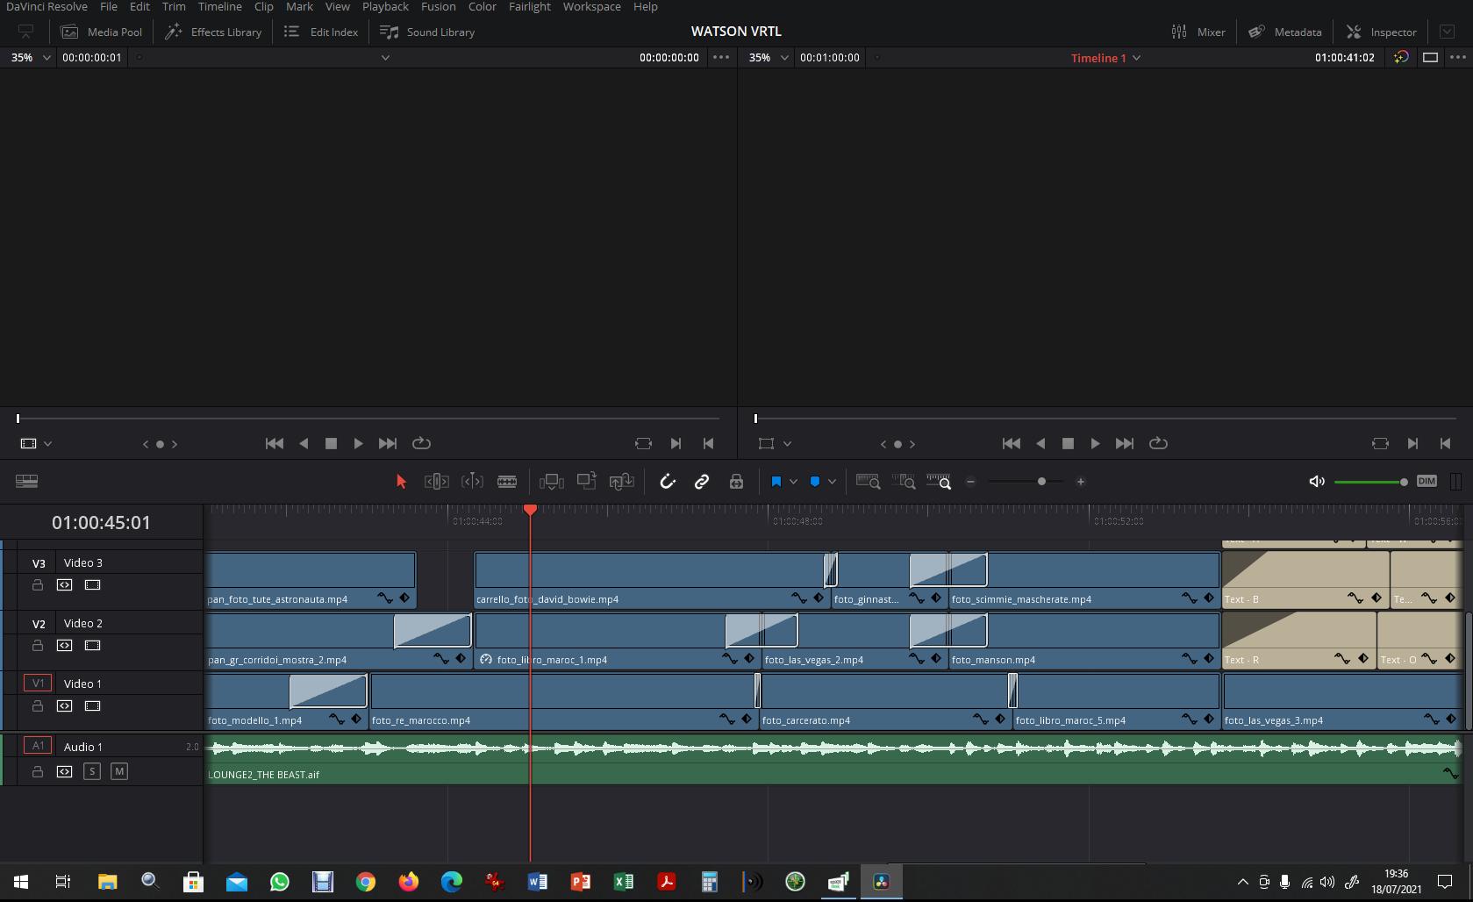Open timeline viewer options three-dot menu

tap(1458, 57)
